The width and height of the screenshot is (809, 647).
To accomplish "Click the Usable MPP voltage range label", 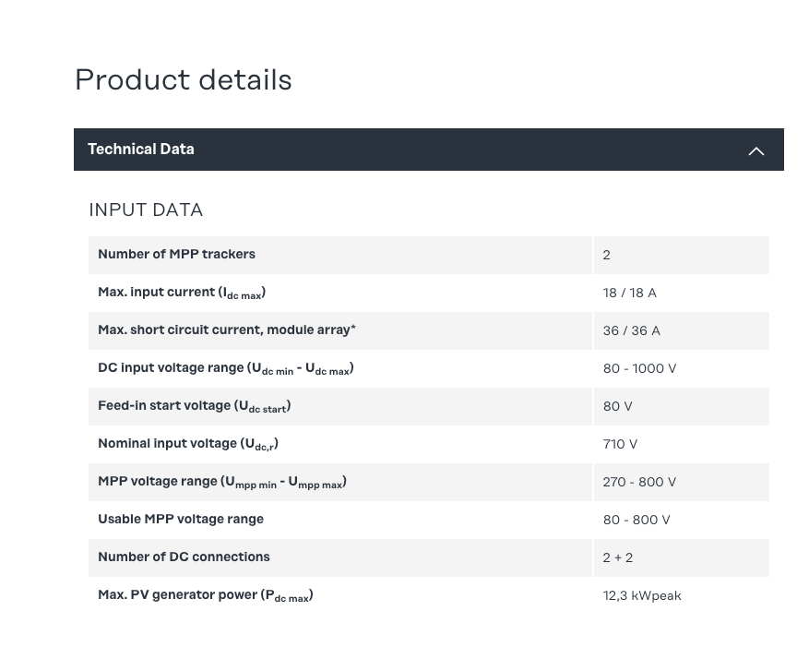I will coord(181,520).
